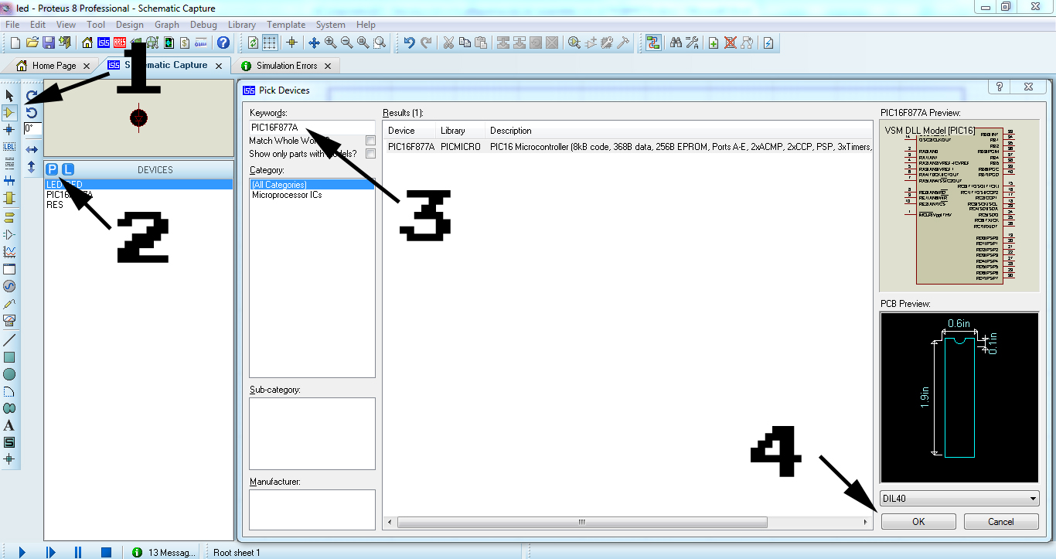
Task: Click Cancel in Pick Devices dialog
Action: pos(1001,521)
